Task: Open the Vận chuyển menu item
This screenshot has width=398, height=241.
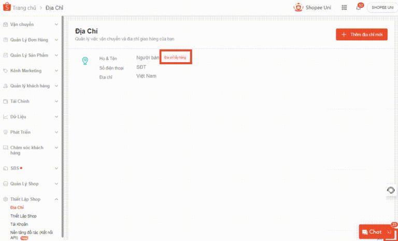Action: point(22,25)
